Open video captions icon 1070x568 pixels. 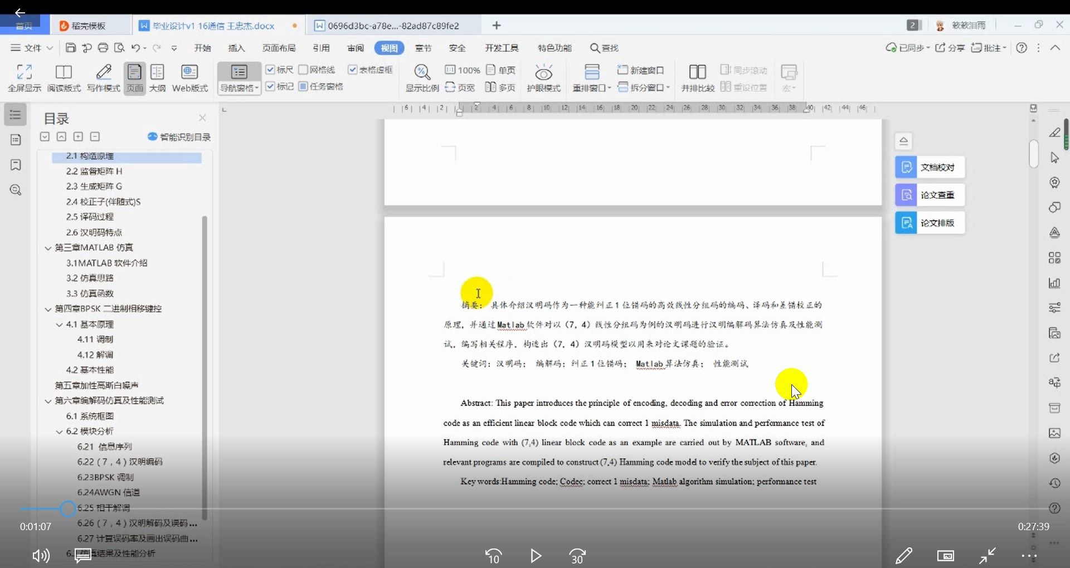pos(83,555)
